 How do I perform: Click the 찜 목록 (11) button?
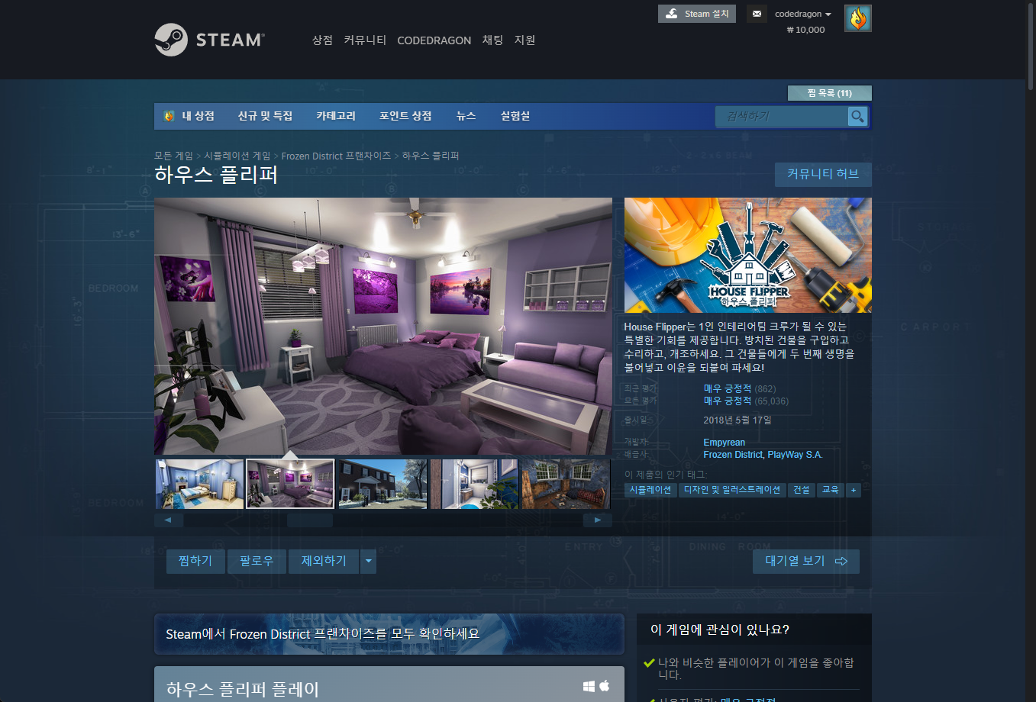pyautogui.click(x=829, y=93)
